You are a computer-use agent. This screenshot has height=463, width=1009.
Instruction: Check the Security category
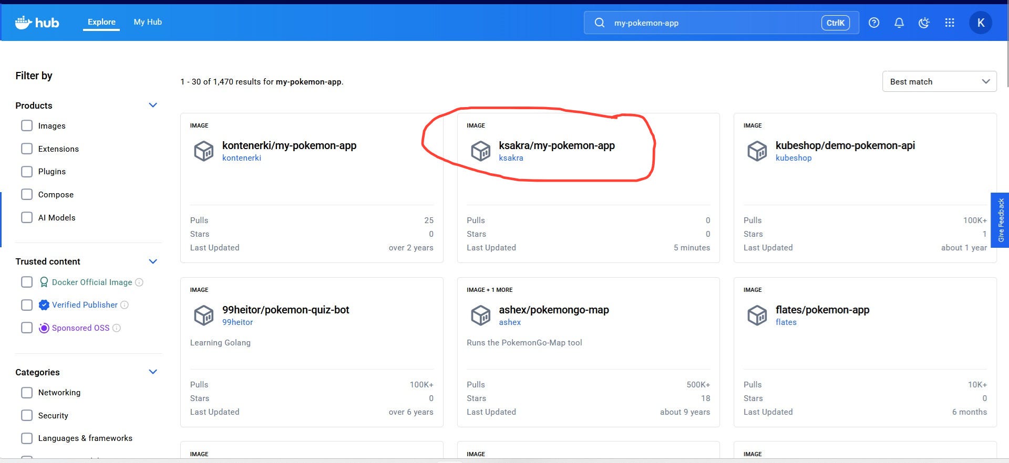click(27, 415)
